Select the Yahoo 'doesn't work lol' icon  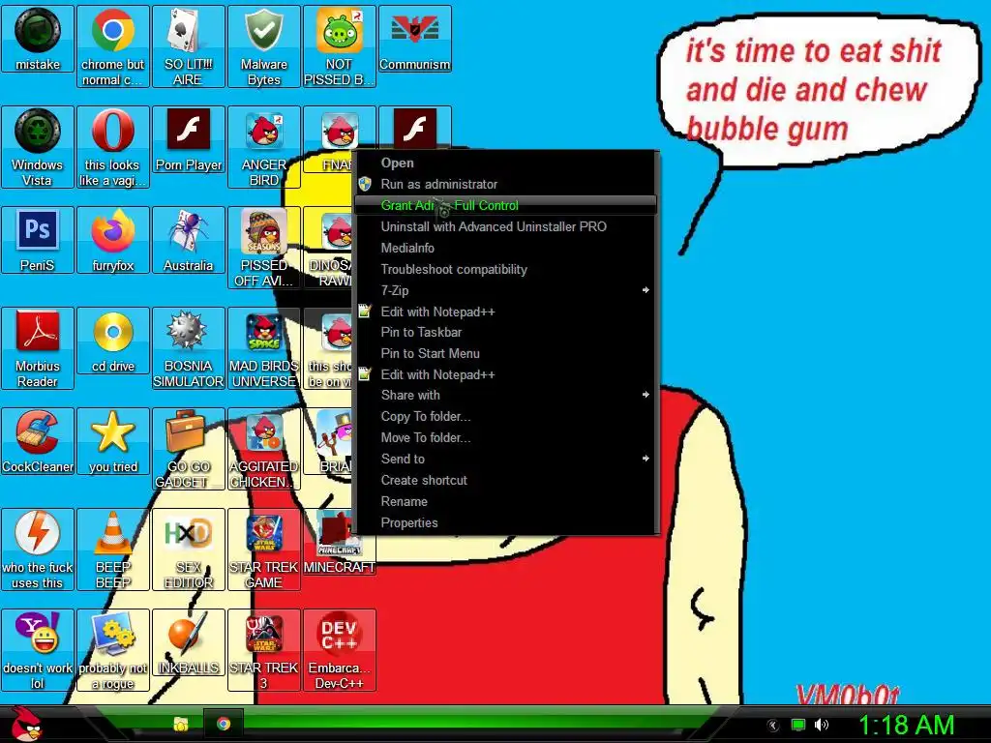(38, 650)
